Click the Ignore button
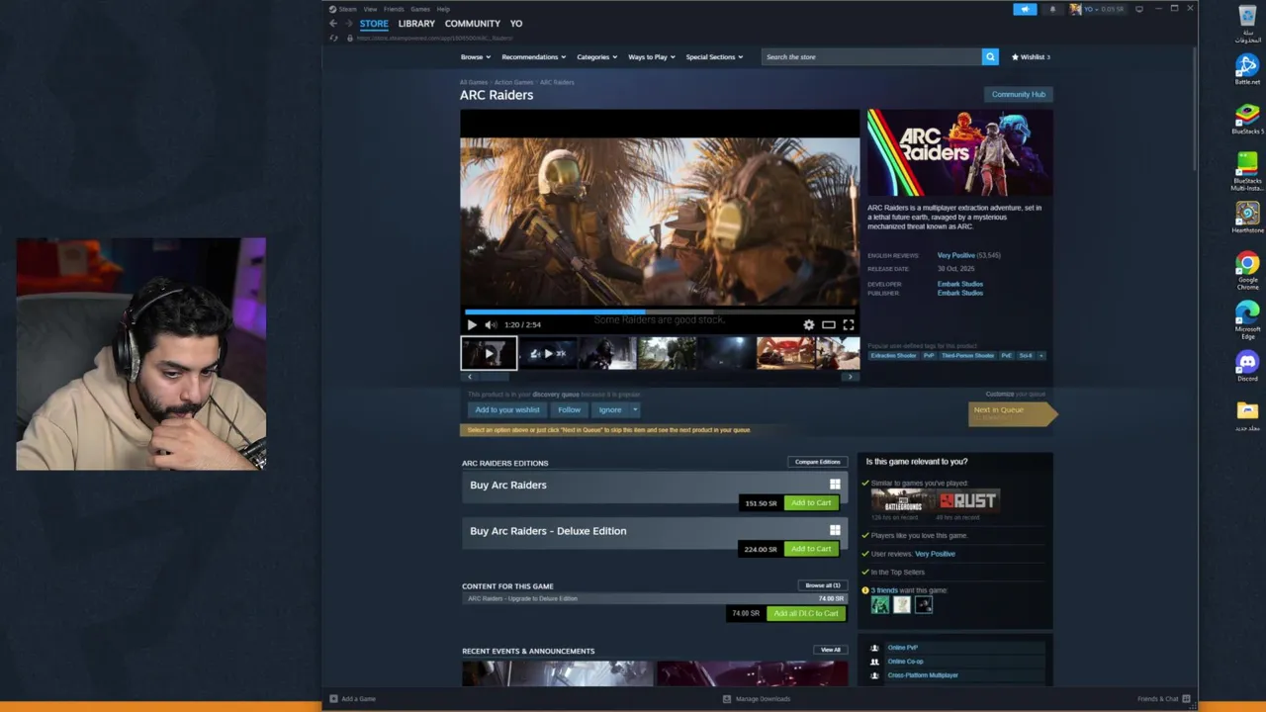 (x=610, y=409)
